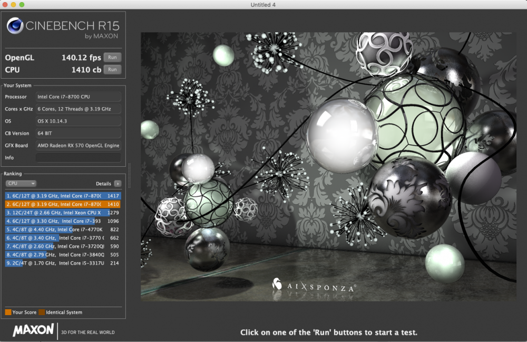Click the rendered spheres scene image
The image size is (527, 342).
pyautogui.click(x=328, y=167)
